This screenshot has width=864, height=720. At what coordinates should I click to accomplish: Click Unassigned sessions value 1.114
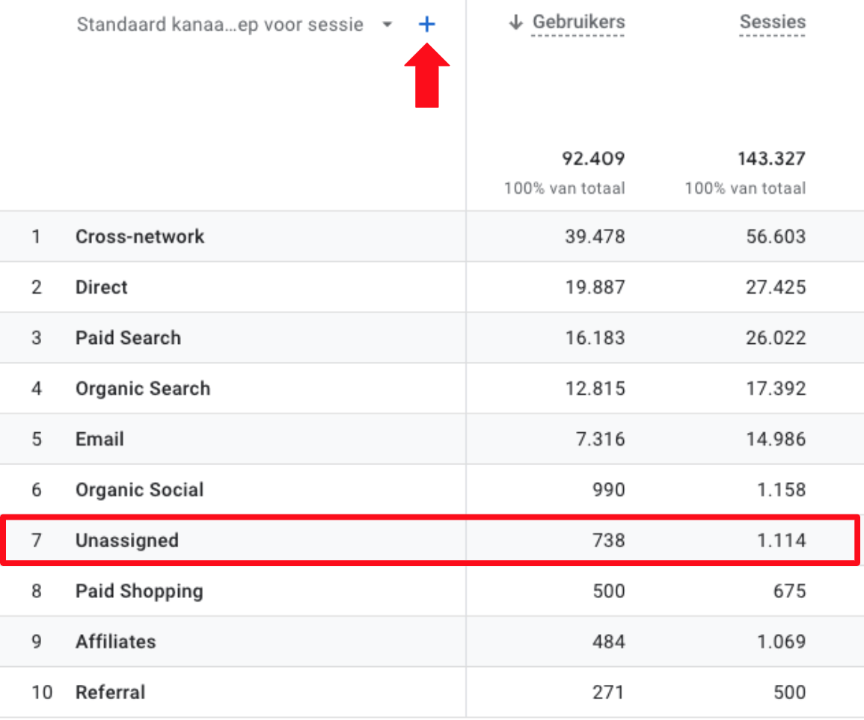click(781, 540)
